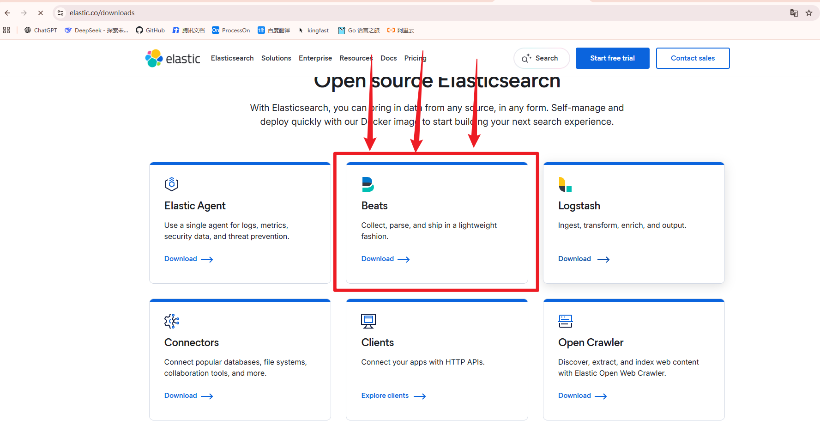Open the 腾讯文档 bookmark
The width and height of the screenshot is (820, 445).
(188, 30)
